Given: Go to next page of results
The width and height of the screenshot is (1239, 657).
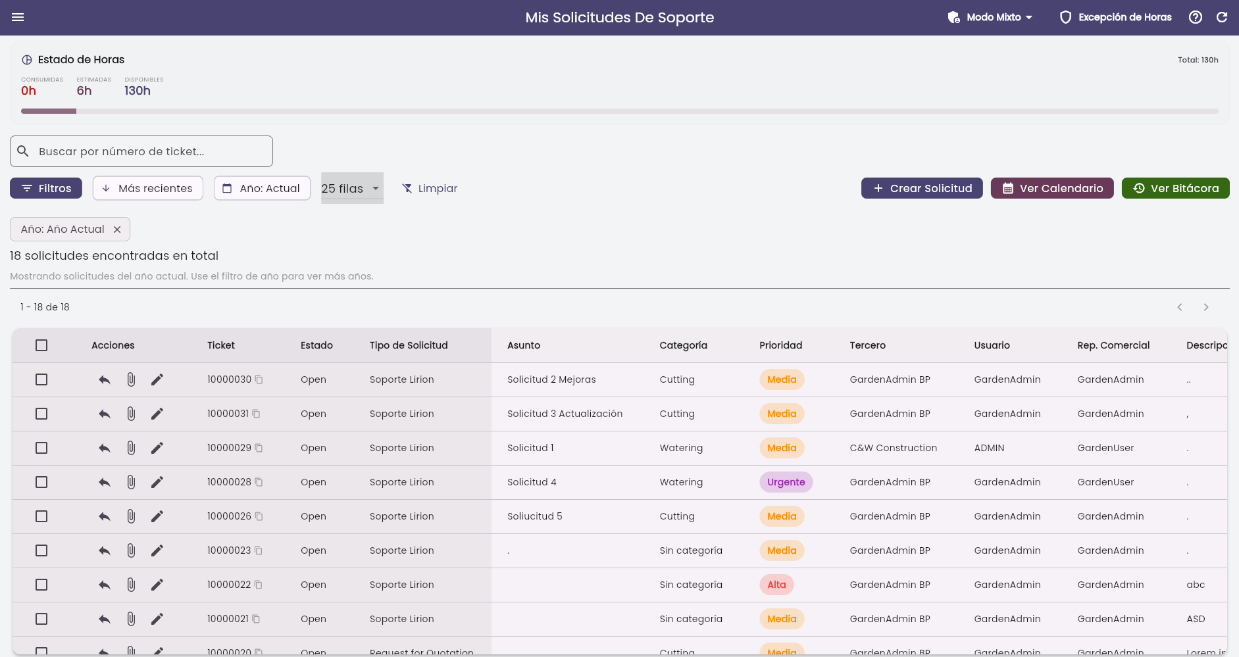Looking at the screenshot, I should pos(1206,307).
